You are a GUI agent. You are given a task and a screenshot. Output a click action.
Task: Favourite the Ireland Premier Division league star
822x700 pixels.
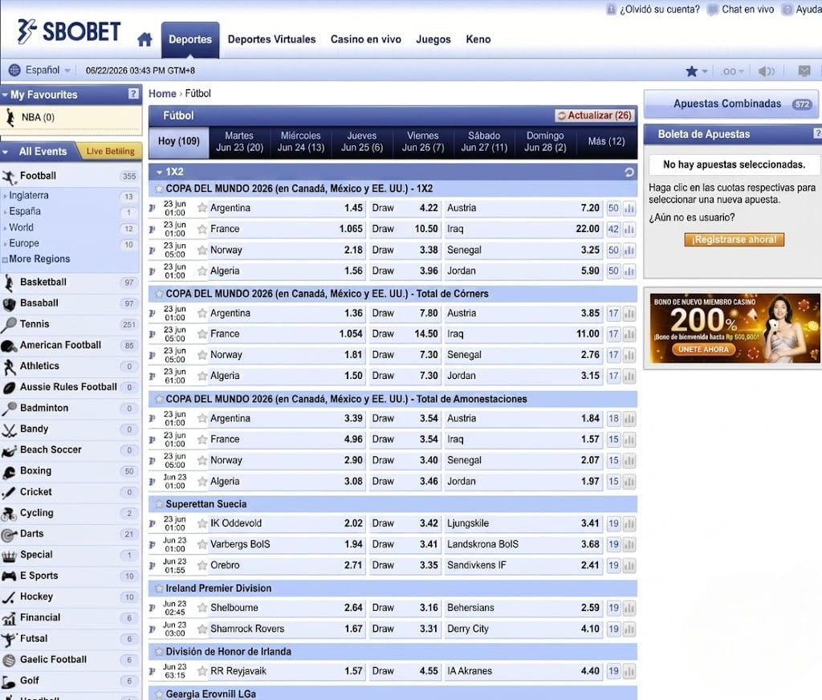coord(159,589)
